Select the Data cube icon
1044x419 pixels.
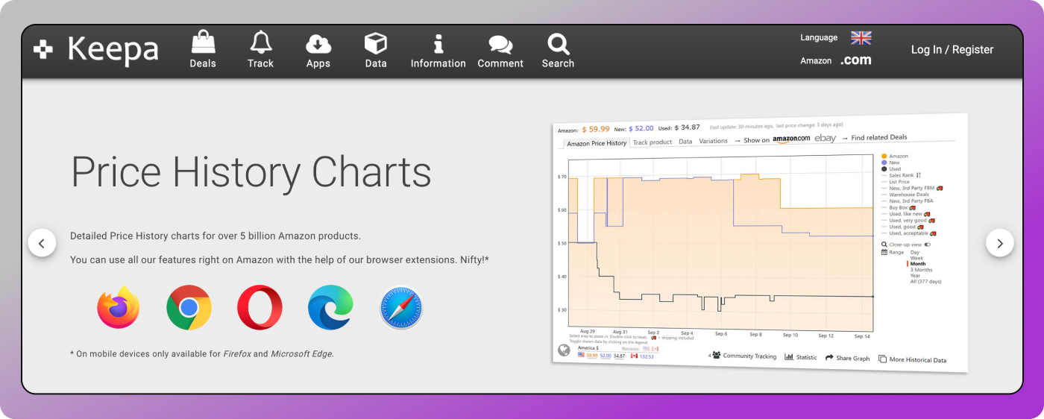[376, 43]
